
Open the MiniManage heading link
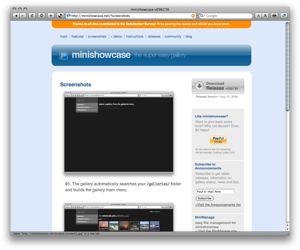pyautogui.click(x=204, y=217)
